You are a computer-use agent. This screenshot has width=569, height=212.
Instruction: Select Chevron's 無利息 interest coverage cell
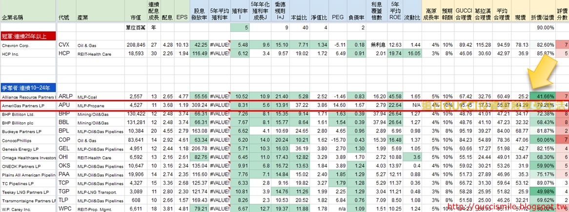pyautogui.click(x=376, y=45)
